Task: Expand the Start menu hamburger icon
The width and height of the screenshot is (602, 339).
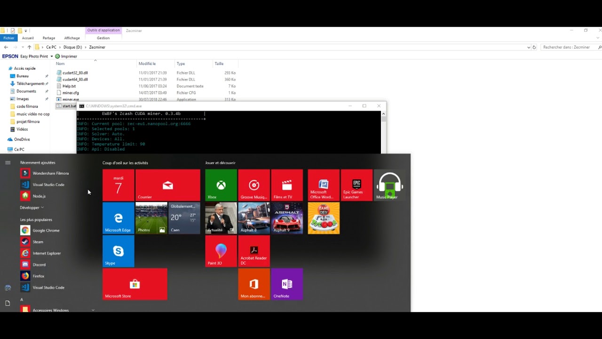Action: coord(8,162)
